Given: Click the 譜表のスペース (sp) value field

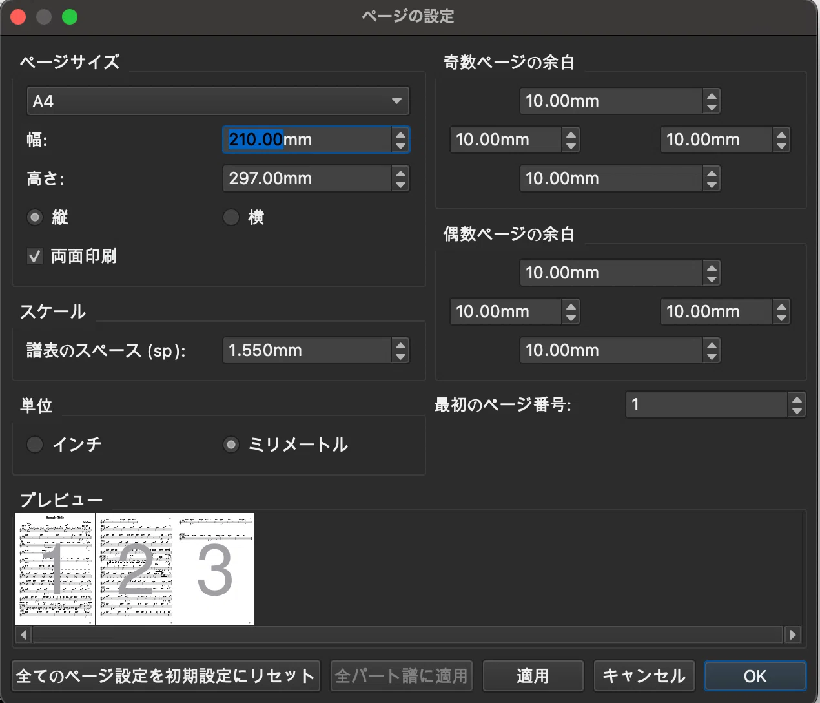Looking at the screenshot, I should point(307,350).
